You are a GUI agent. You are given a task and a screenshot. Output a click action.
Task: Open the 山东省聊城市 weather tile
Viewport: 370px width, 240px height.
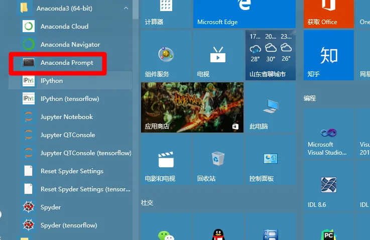[271, 55]
